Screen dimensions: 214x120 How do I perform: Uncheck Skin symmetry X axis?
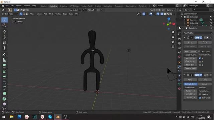coord(200,58)
